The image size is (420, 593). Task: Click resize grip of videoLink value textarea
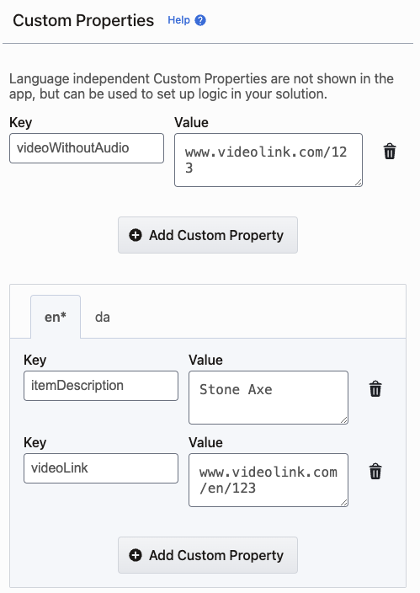343,502
